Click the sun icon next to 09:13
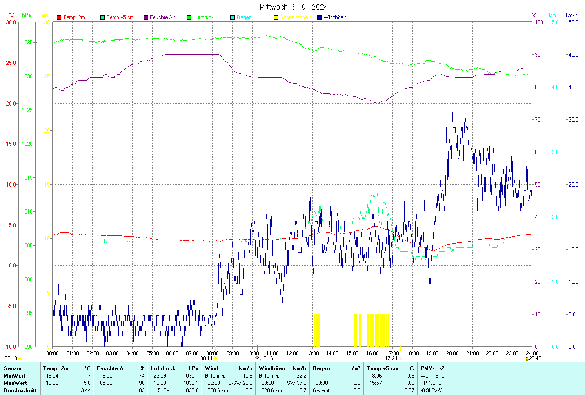 pos(21,359)
